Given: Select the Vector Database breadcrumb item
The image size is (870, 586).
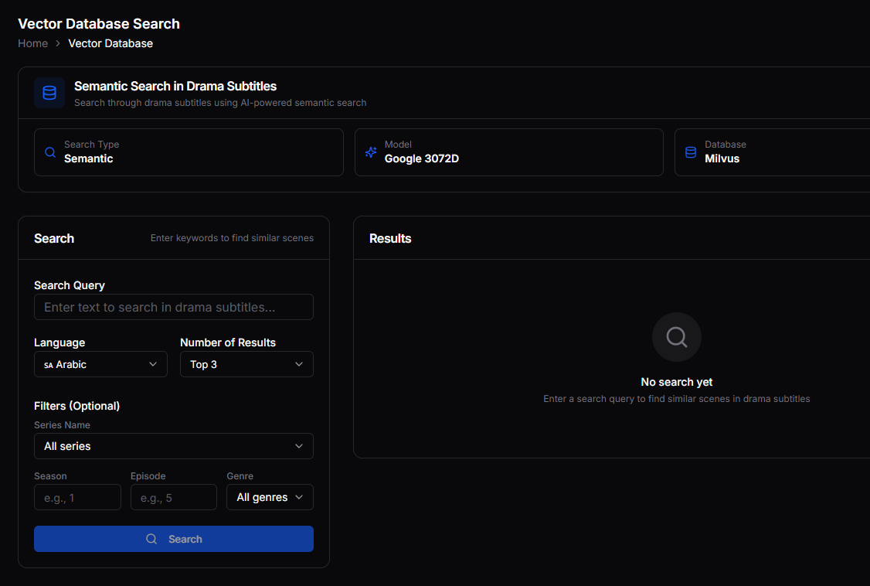Looking at the screenshot, I should tap(110, 43).
